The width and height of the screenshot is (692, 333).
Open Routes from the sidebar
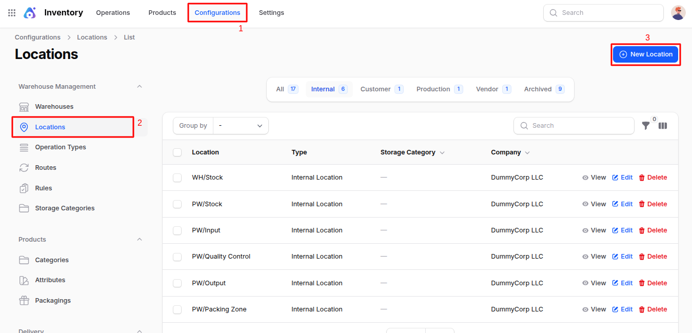[x=45, y=168]
